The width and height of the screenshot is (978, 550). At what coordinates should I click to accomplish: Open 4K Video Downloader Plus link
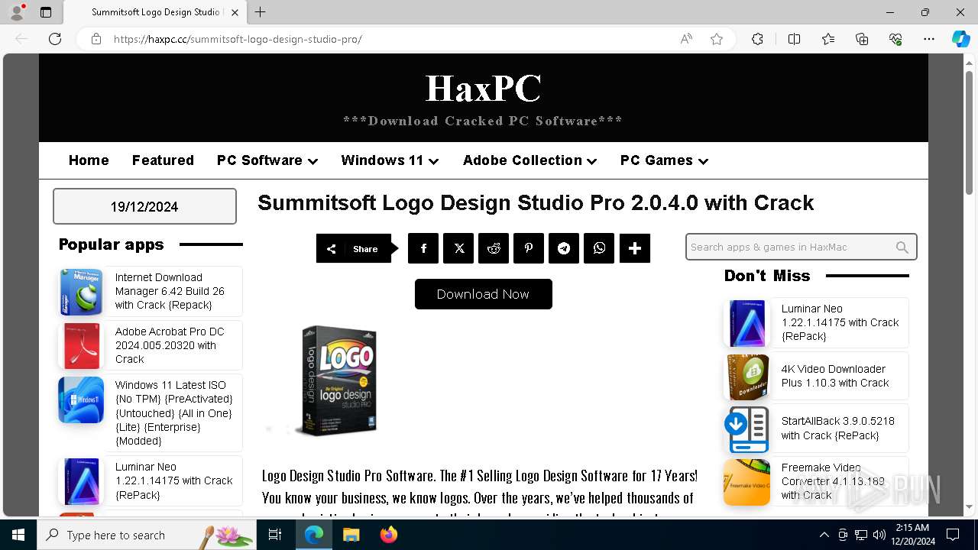[x=835, y=376]
